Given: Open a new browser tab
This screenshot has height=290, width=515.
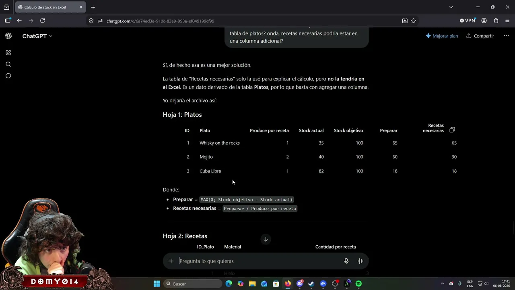Looking at the screenshot, I should click(93, 7).
